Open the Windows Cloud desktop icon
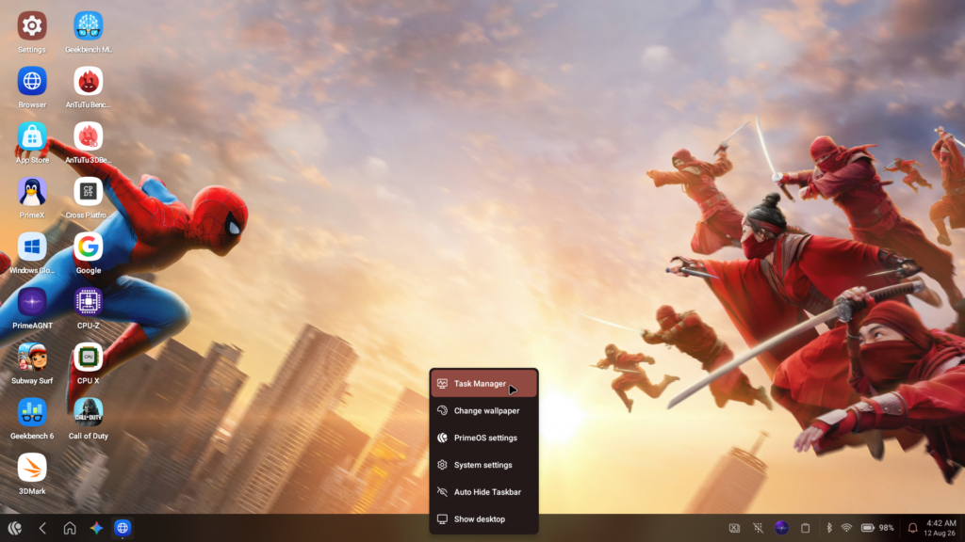The height and width of the screenshot is (542, 965). coord(32,247)
